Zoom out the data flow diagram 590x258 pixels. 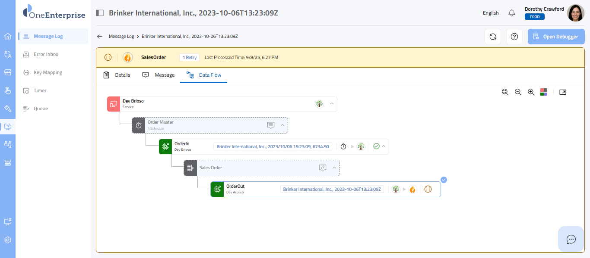pos(518,92)
